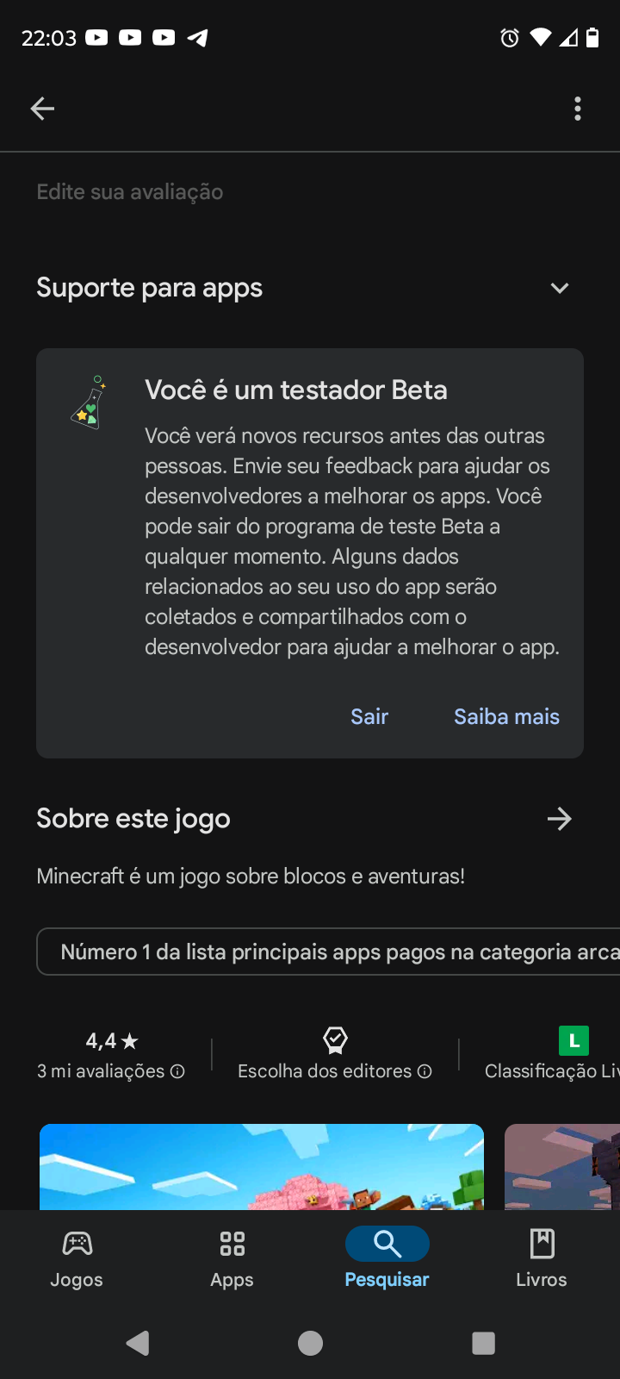Switch to the Jogos tab
620x1379 pixels.
pyautogui.click(x=77, y=1258)
